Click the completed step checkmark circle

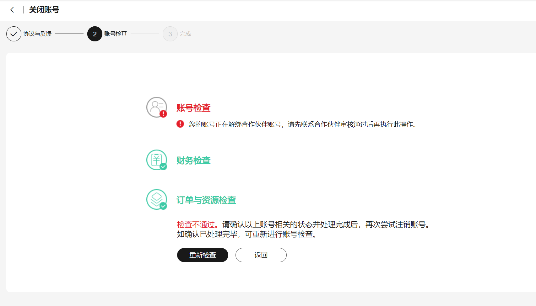point(14,34)
